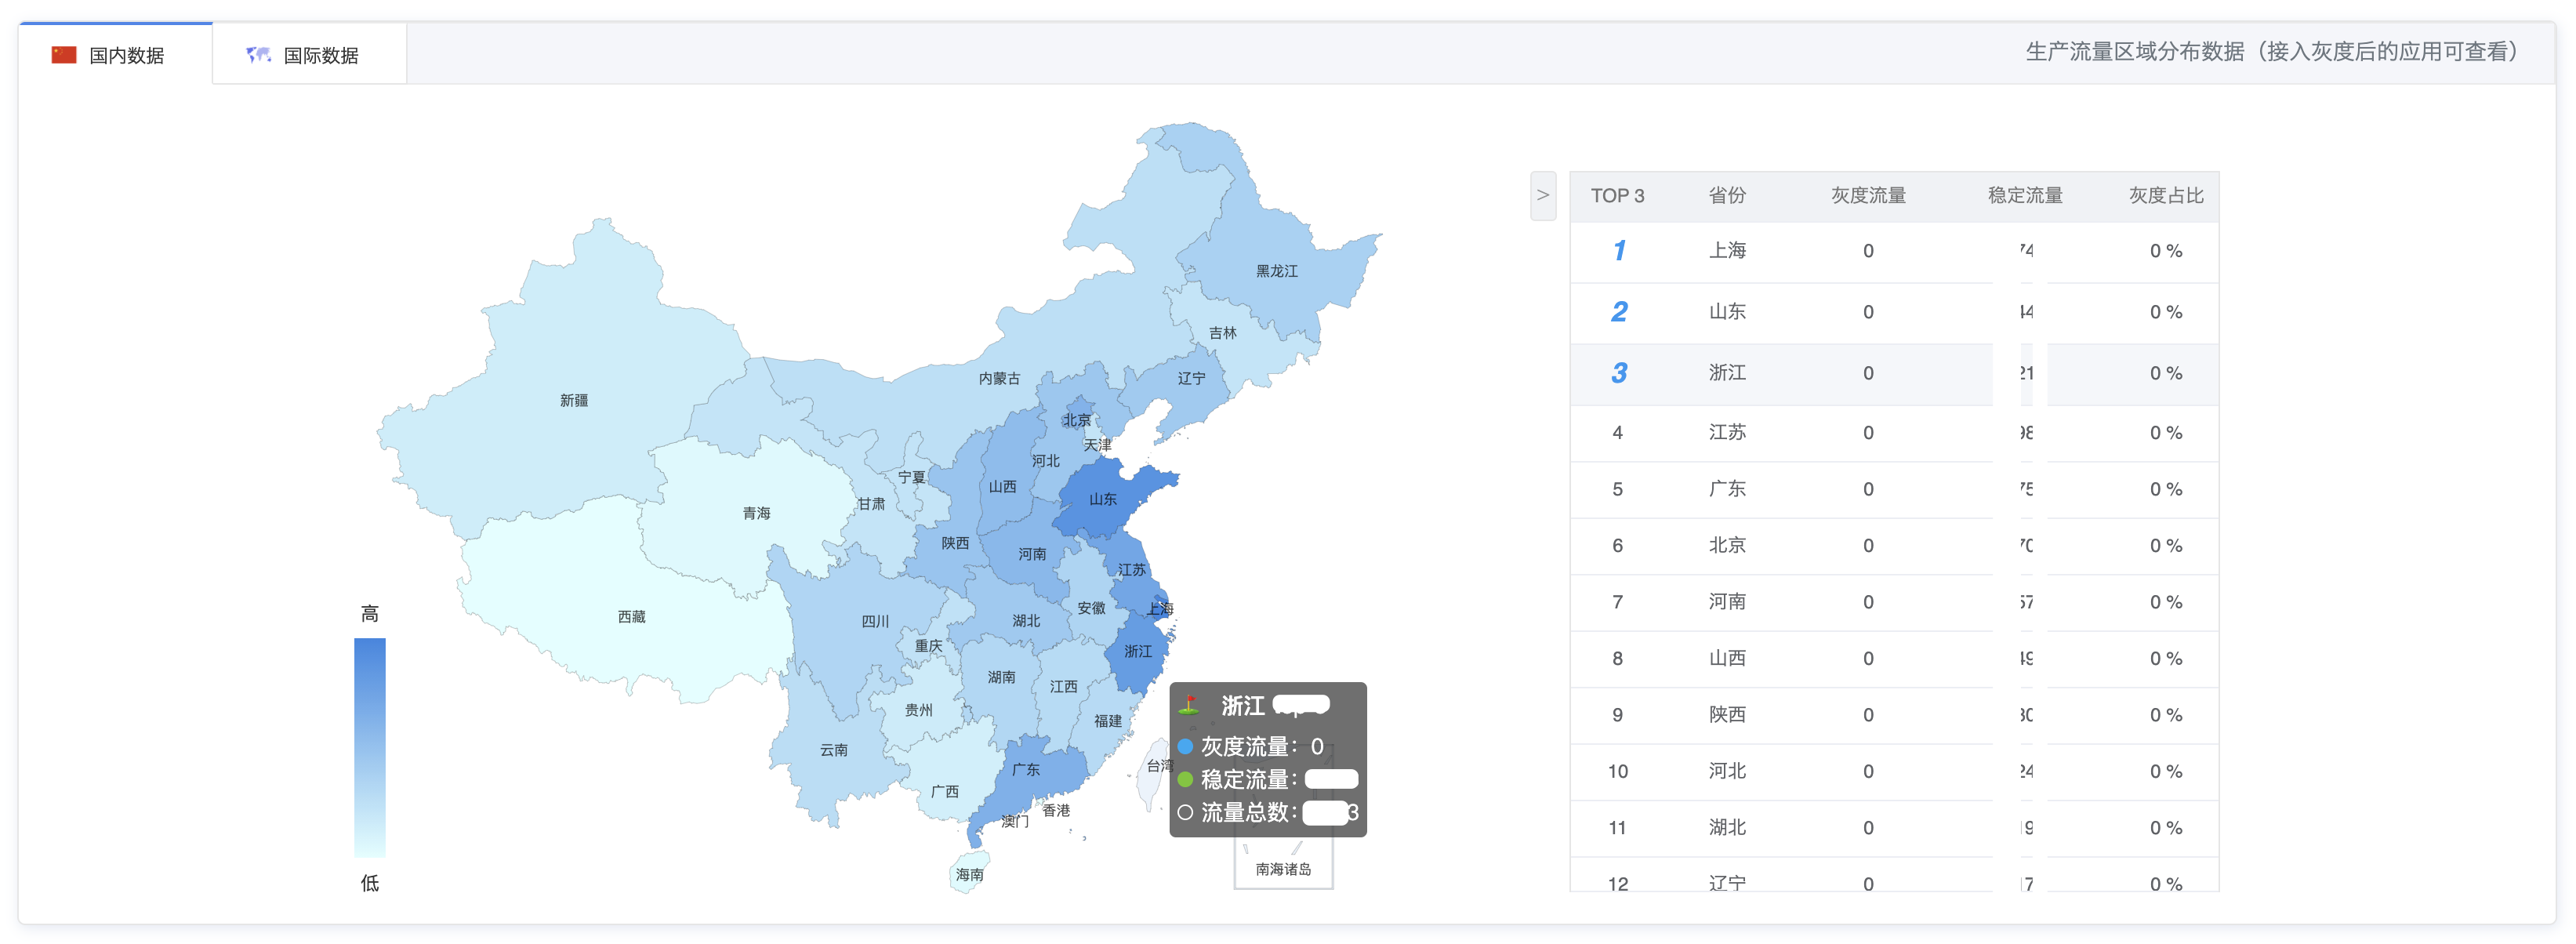Viewport: 2576px width, 944px height.
Task: Select 辽宁 province on the map
Action: point(1190,379)
